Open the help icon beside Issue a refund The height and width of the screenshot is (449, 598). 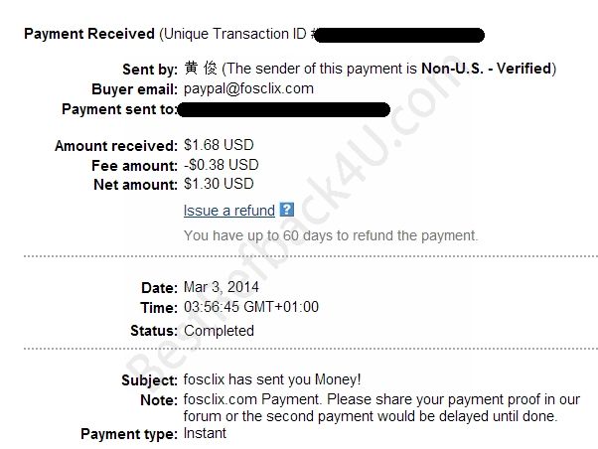[x=287, y=210]
